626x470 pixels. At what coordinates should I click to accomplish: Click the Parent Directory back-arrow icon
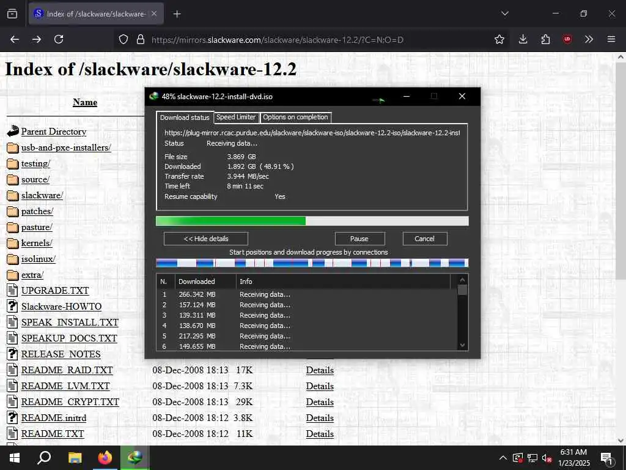point(13,131)
